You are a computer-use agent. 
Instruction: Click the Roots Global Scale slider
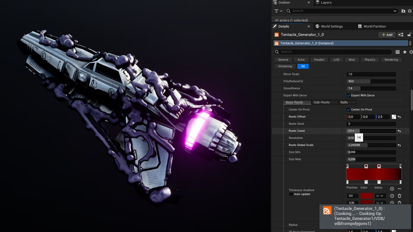[x=371, y=145]
